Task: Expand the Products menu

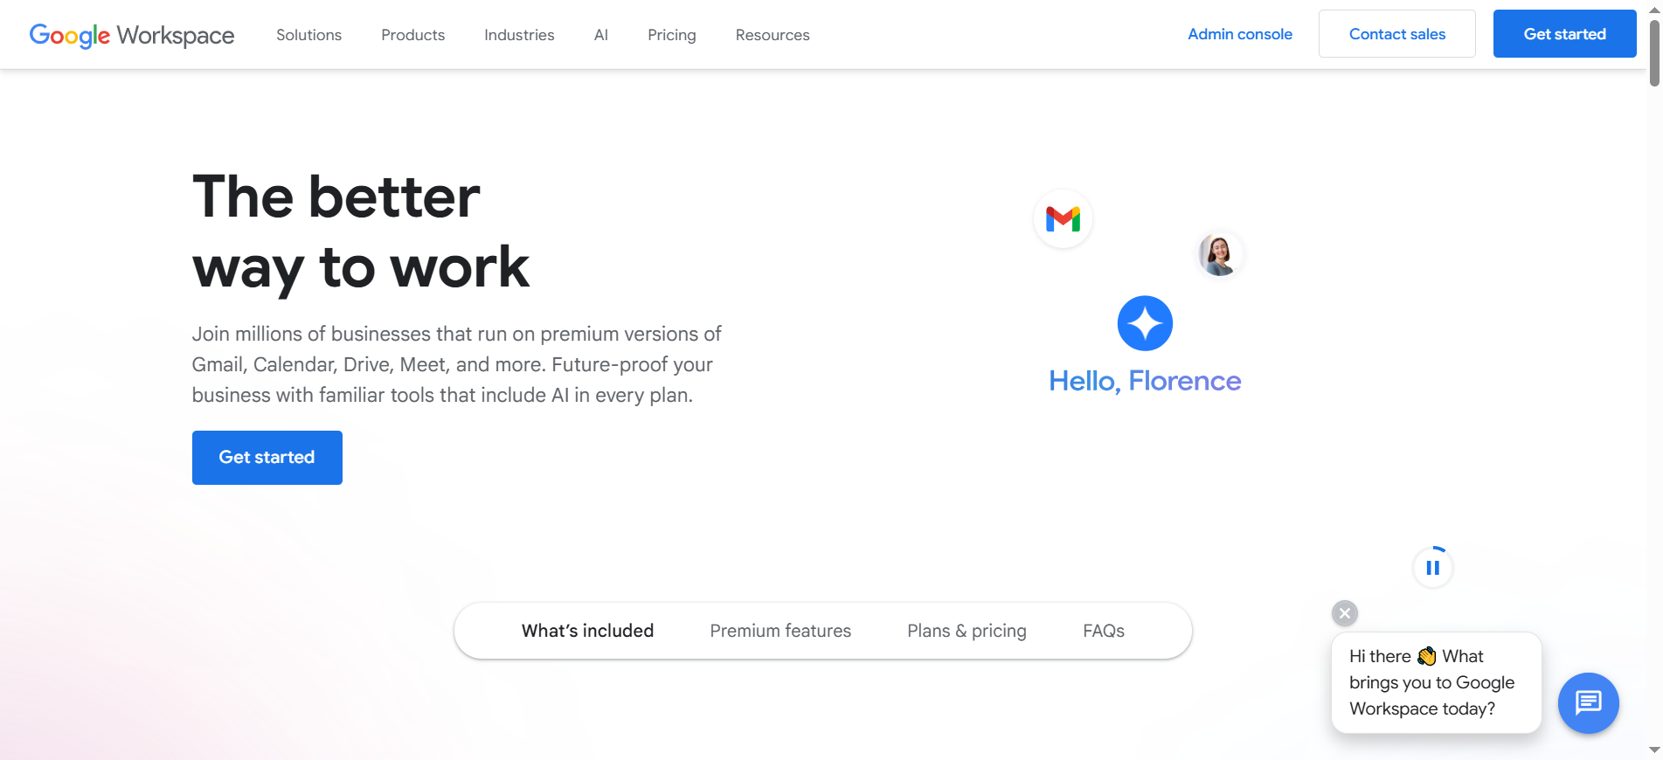Action: point(412,35)
